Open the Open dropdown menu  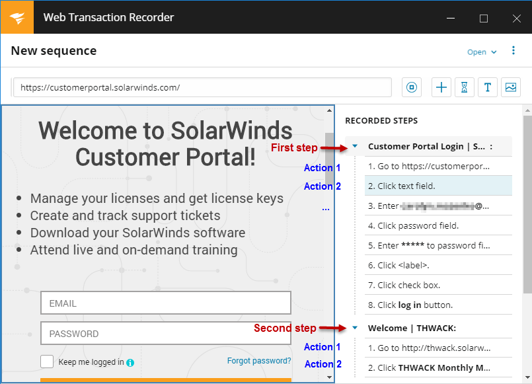click(481, 52)
